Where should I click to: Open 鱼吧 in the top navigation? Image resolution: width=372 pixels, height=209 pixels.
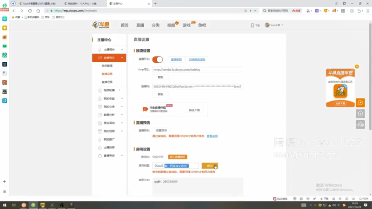click(202, 25)
